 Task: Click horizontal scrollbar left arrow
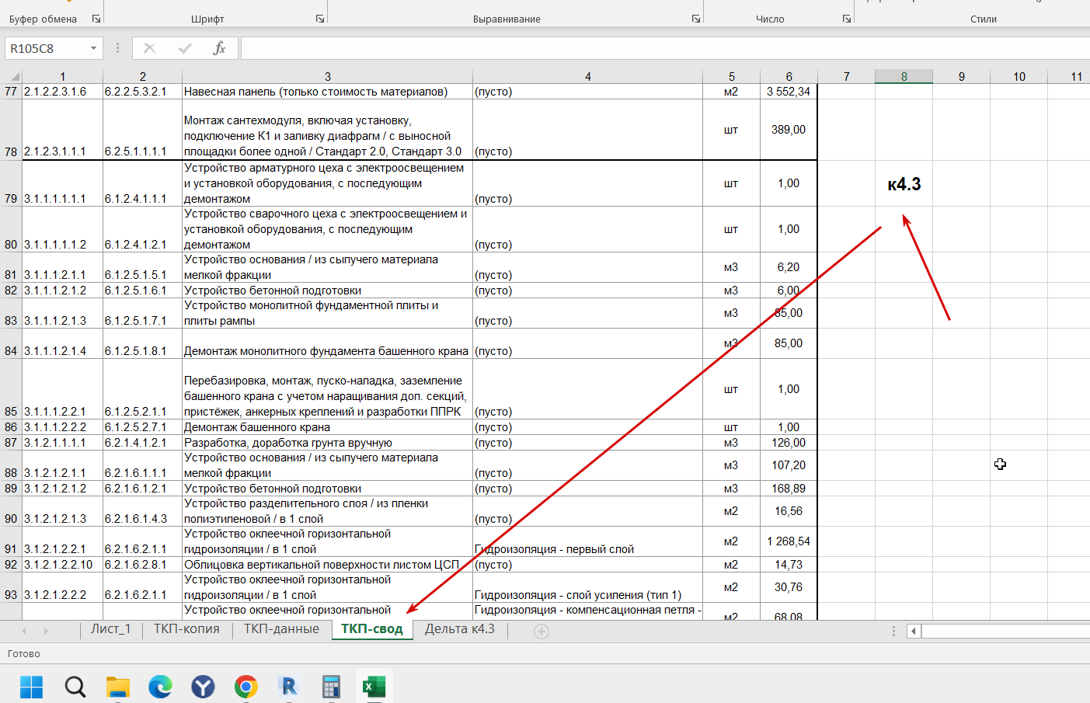[x=914, y=632]
